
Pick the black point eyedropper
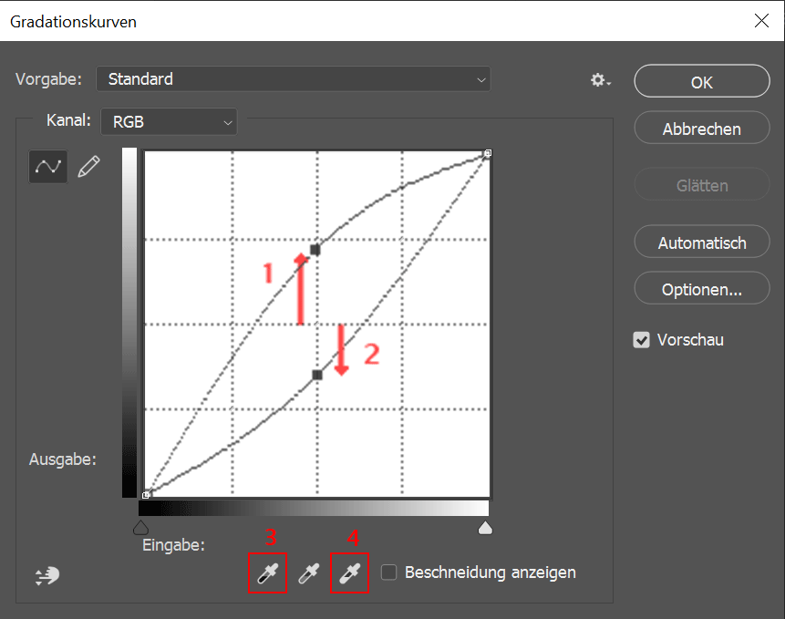(267, 573)
